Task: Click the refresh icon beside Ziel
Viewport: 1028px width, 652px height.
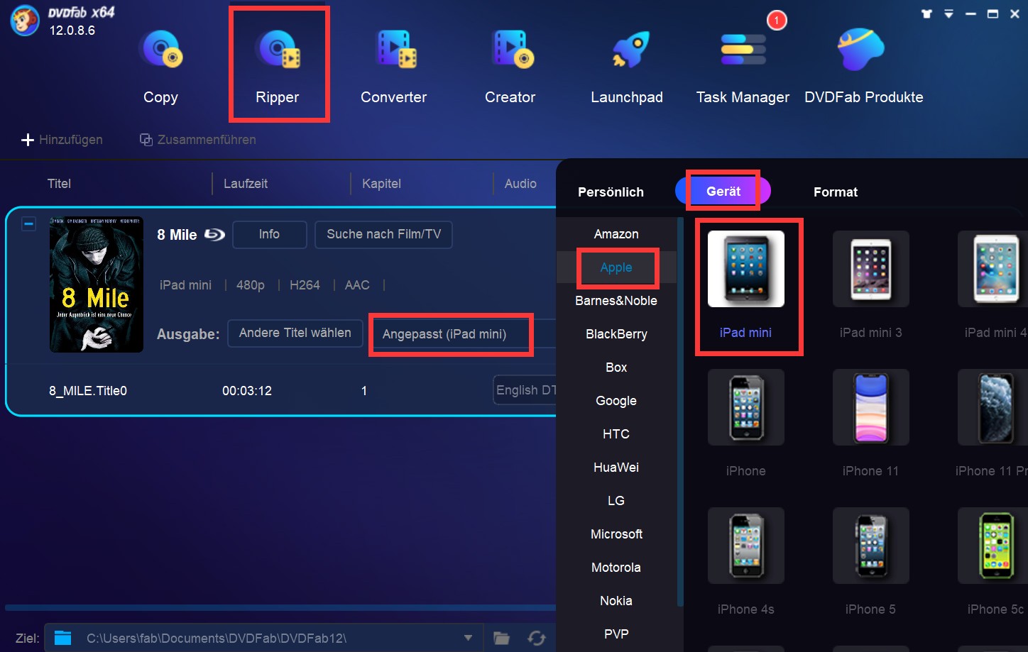Action: tap(537, 638)
